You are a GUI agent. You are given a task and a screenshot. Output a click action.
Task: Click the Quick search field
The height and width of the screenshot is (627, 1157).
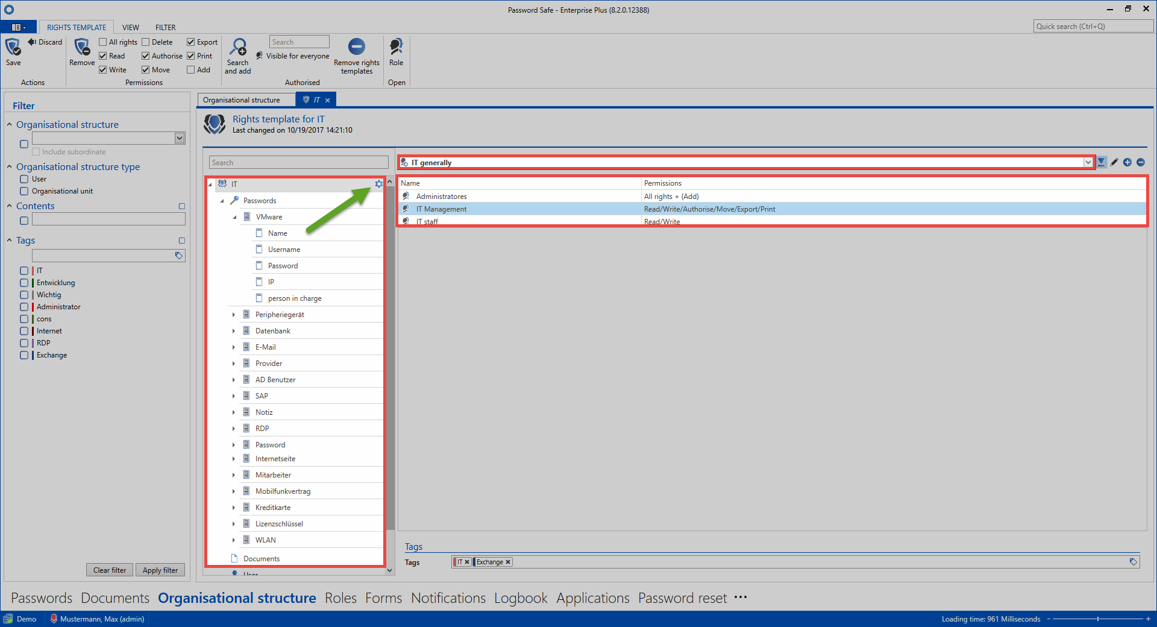(x=1093, y=27)
